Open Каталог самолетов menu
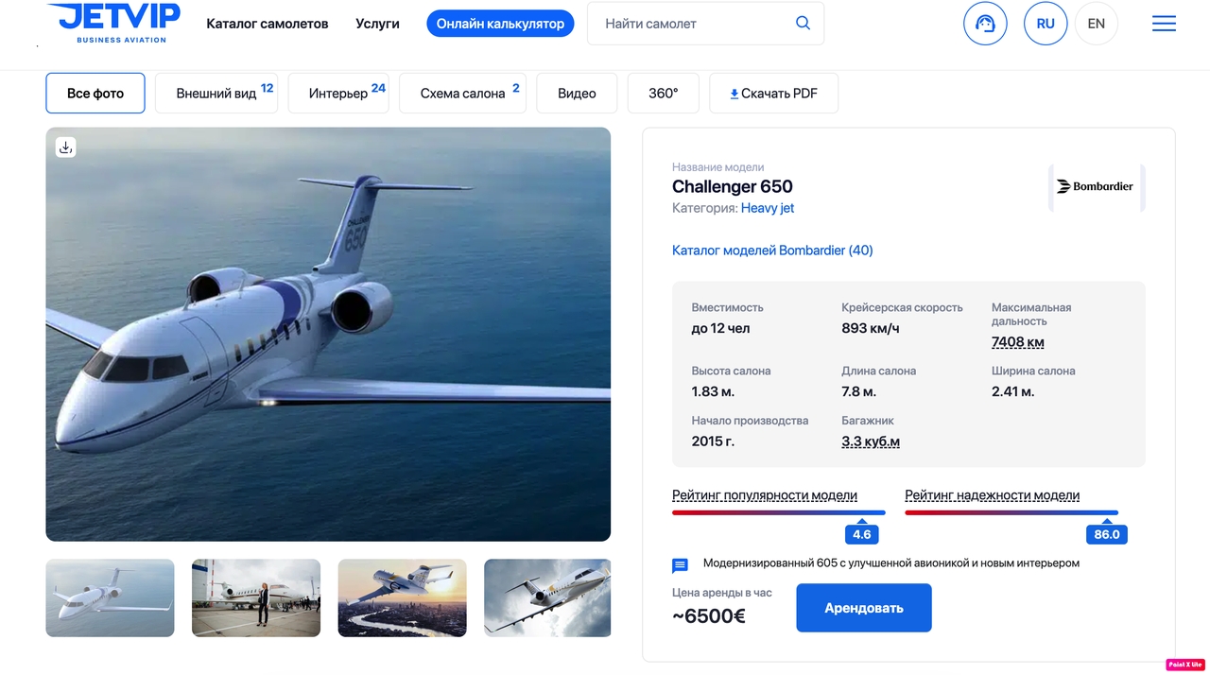 pyautogui.click(x=268, y=24)
